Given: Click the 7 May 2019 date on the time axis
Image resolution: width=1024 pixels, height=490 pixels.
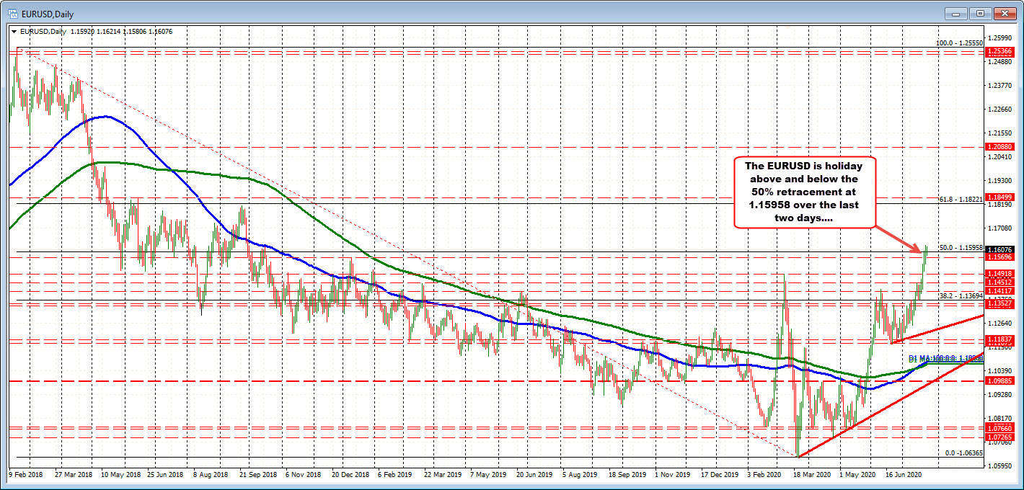Looking at the screenshot, I should pyautogui.click(x=488, y=475).
